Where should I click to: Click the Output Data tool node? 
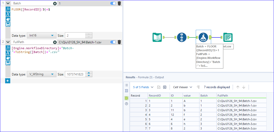click(x=228, y=37)
